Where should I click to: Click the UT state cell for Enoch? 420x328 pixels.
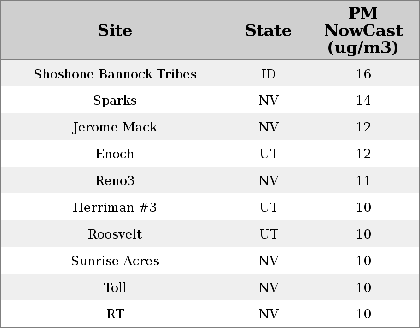point(268,154)
